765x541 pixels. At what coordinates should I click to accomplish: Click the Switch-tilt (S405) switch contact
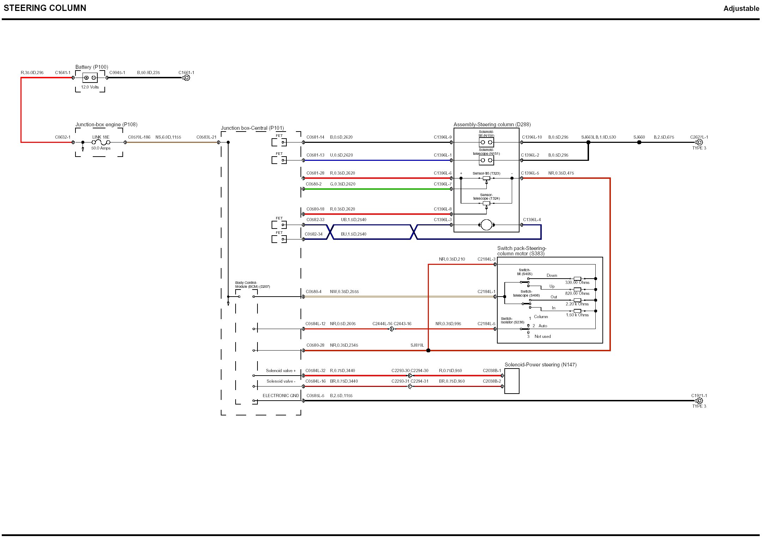[x=525, y=282]
